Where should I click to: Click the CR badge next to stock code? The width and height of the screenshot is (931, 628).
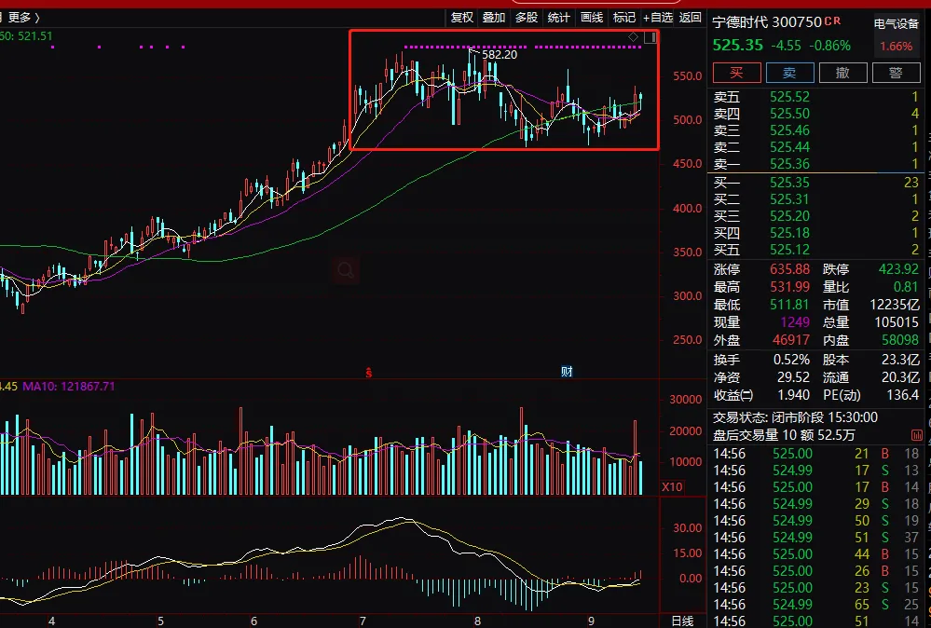pos(832,21)
